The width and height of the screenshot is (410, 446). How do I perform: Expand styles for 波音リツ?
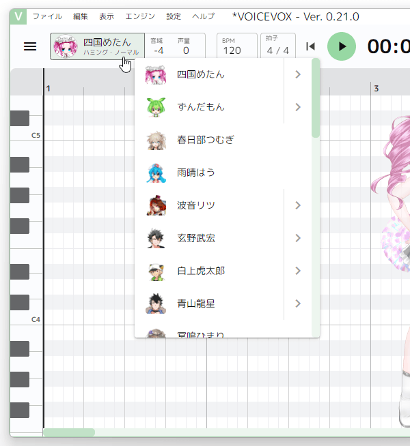[298, 205]
